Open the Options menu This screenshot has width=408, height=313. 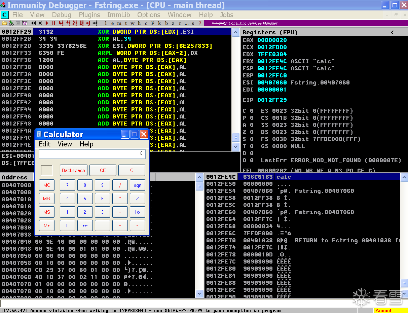pos(149,15)
